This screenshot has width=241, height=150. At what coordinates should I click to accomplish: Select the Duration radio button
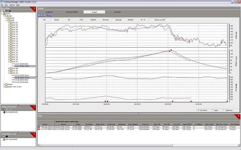click(198, 110)
